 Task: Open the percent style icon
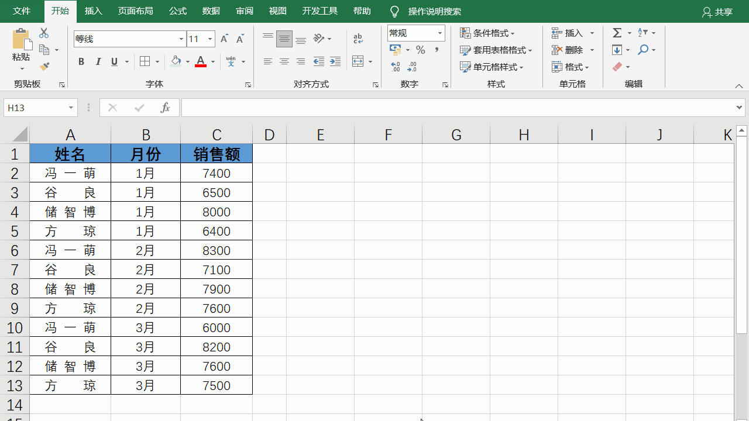pos(420,50)
